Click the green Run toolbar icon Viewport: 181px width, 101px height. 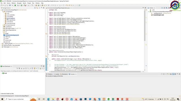tap(21, 5)
